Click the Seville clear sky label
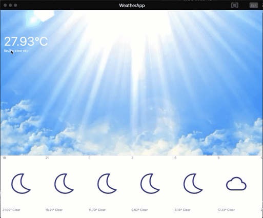 click(16, 51)
